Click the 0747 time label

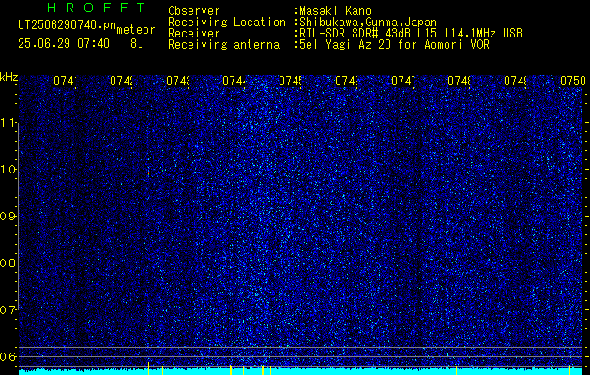tap(403, 81)
